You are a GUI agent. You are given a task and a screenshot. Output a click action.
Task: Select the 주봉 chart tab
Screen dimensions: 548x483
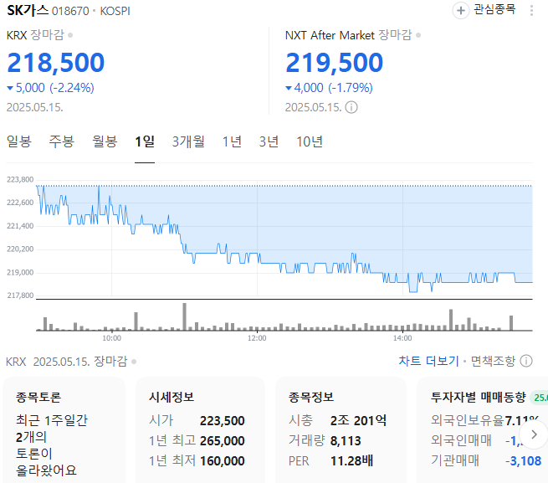[62, 141]
